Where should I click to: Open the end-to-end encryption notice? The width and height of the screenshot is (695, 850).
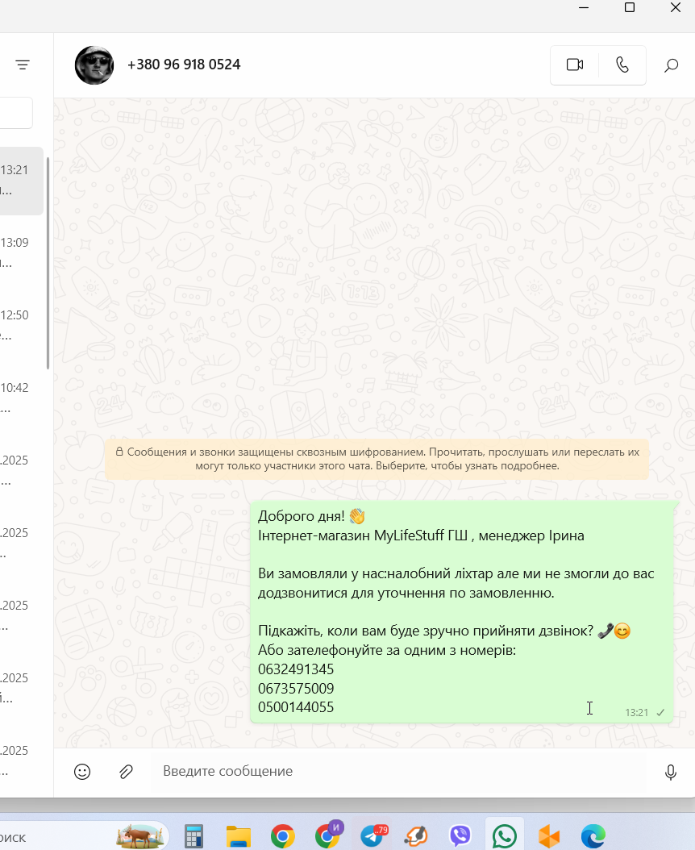377,459
